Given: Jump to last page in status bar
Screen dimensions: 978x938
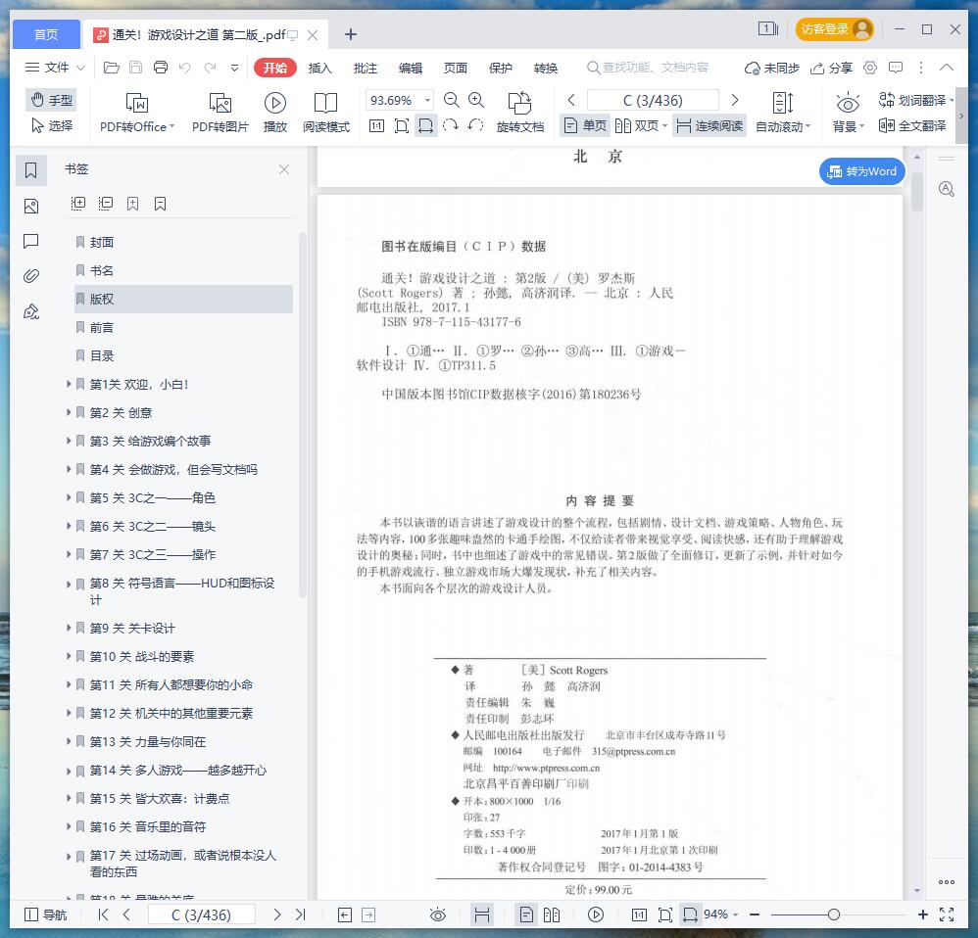Looking at the screenshot, I should coord(301,915).
